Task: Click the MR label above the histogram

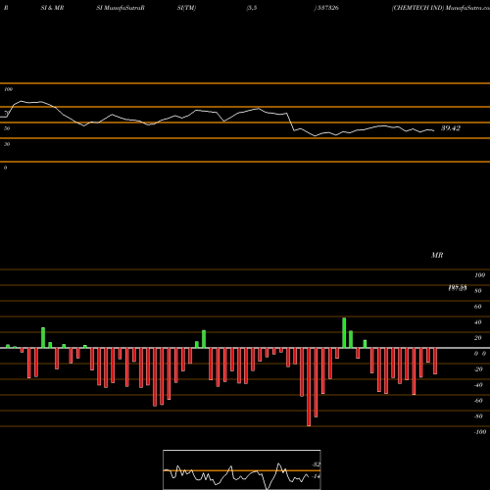Action: click(437, 255)
